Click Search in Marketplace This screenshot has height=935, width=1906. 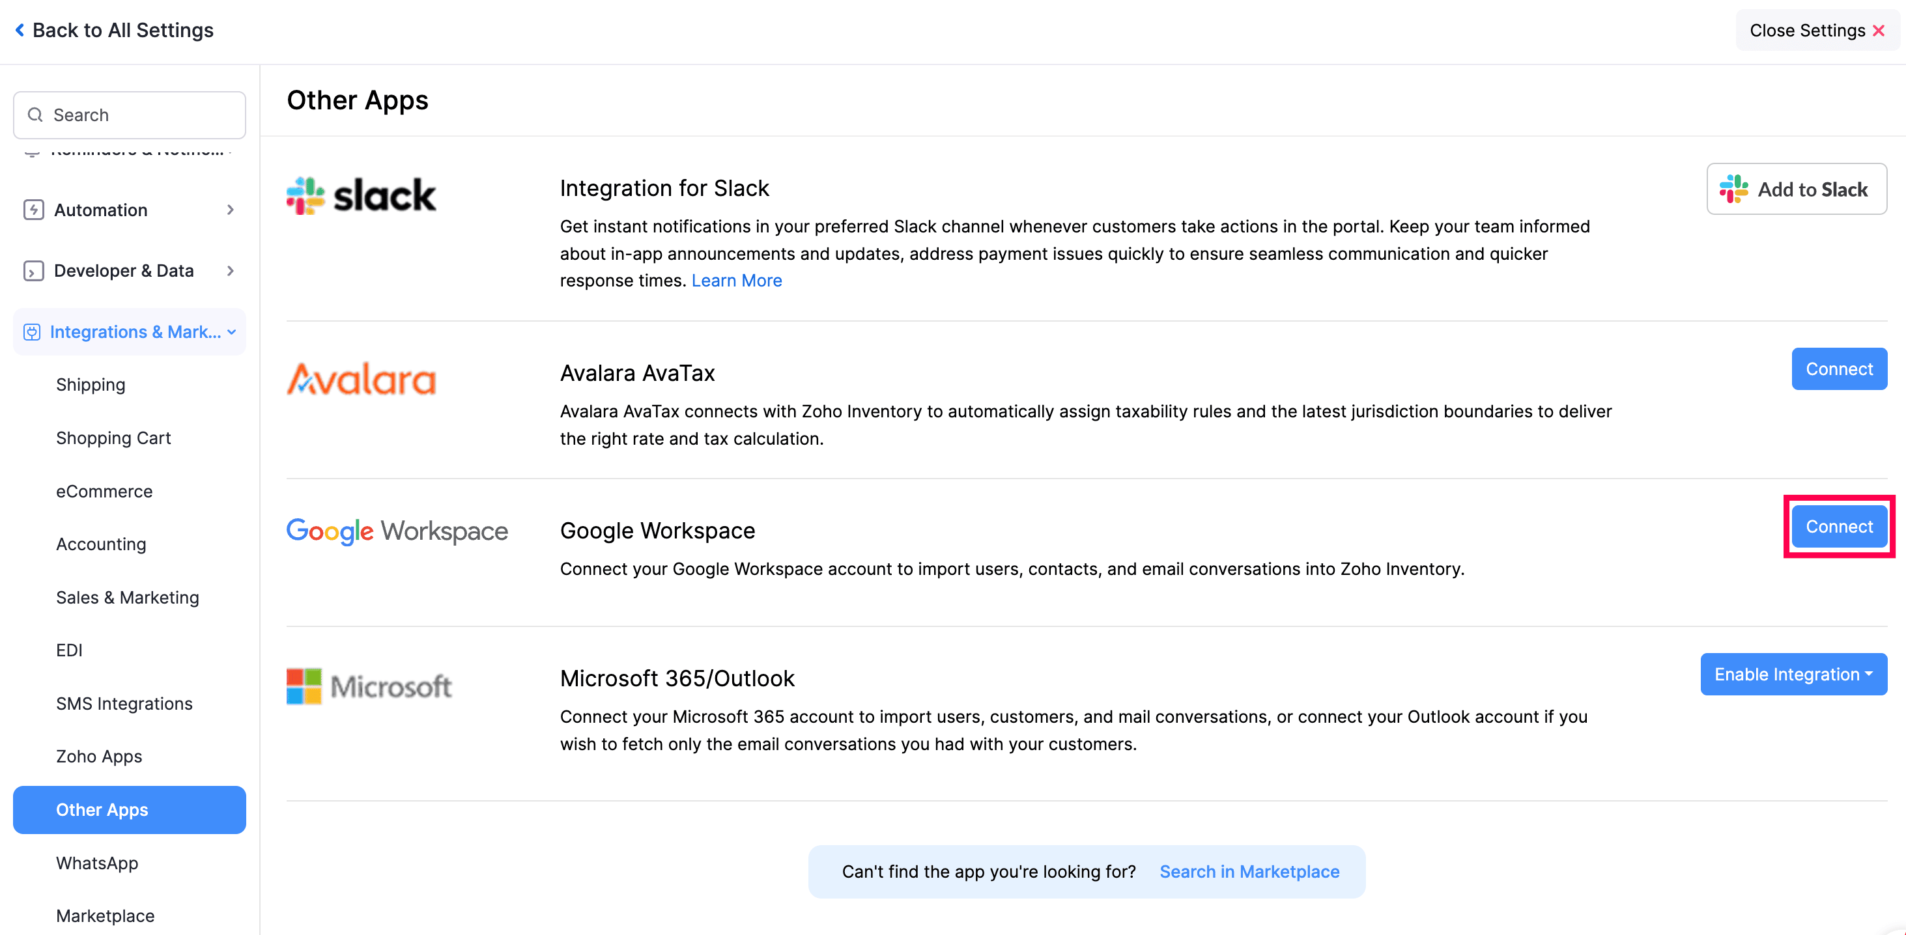pos(1249,871)
